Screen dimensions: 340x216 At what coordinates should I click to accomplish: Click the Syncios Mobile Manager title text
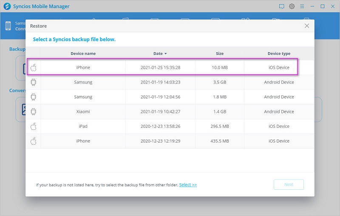click(x=41, y=6)
